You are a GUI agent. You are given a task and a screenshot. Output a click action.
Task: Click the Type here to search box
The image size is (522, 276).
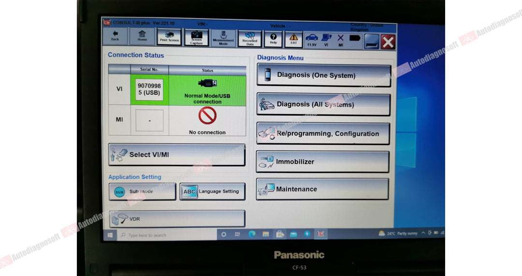(166, 235)
